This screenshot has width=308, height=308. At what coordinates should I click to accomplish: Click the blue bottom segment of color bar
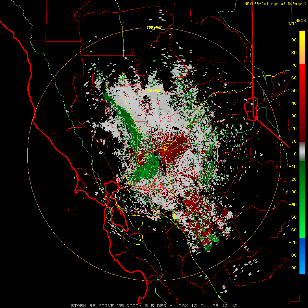coord(302,256)
